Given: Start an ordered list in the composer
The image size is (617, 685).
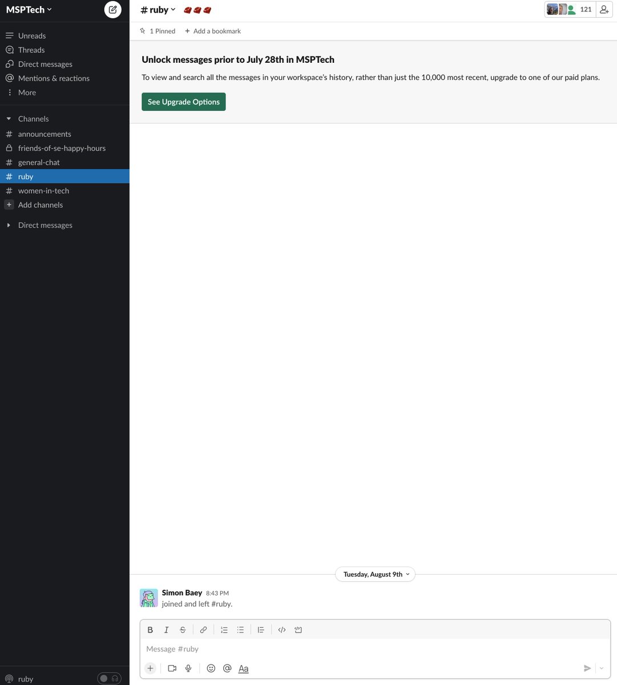Looking at the screenshot, I should tap(224, 630).
